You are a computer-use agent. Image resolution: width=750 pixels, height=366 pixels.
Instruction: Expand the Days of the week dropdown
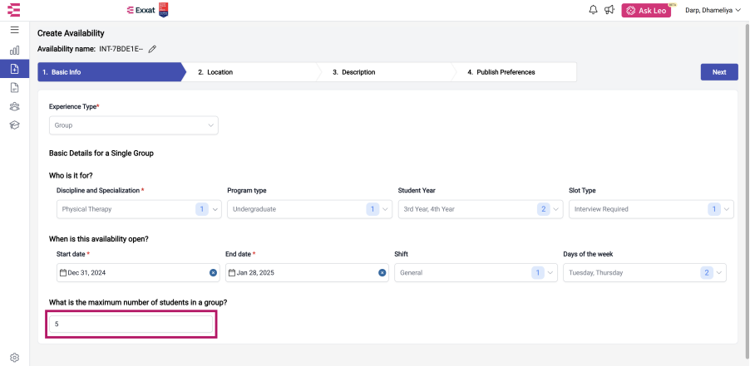644,273
